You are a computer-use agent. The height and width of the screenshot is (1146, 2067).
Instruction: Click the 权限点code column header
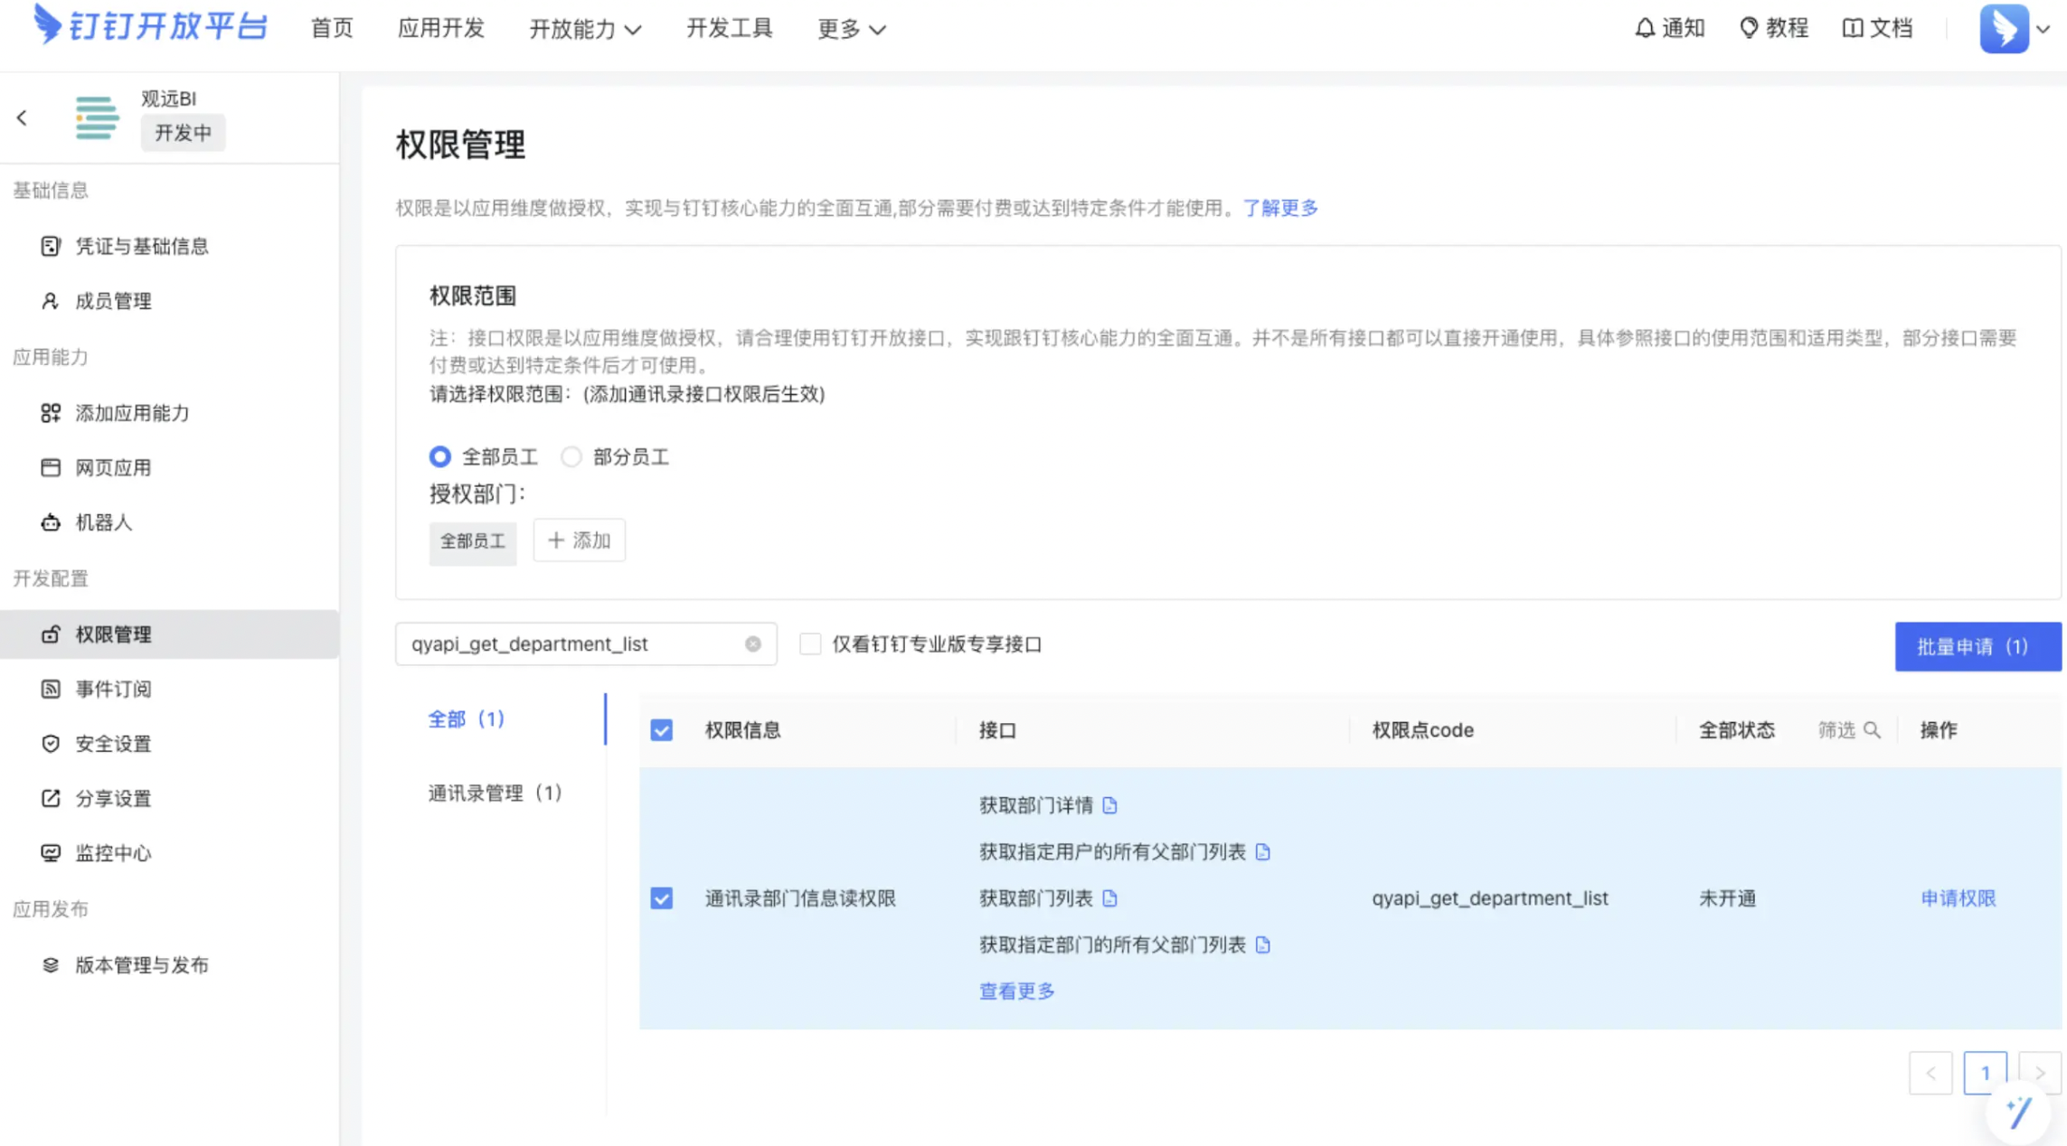[1422, 730]
